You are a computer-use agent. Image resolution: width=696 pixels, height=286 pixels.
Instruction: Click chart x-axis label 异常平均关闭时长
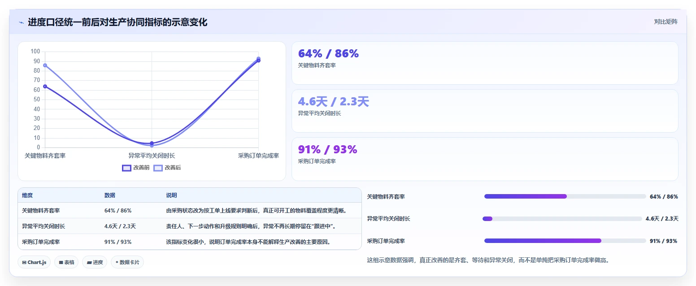tap(152, 156)
